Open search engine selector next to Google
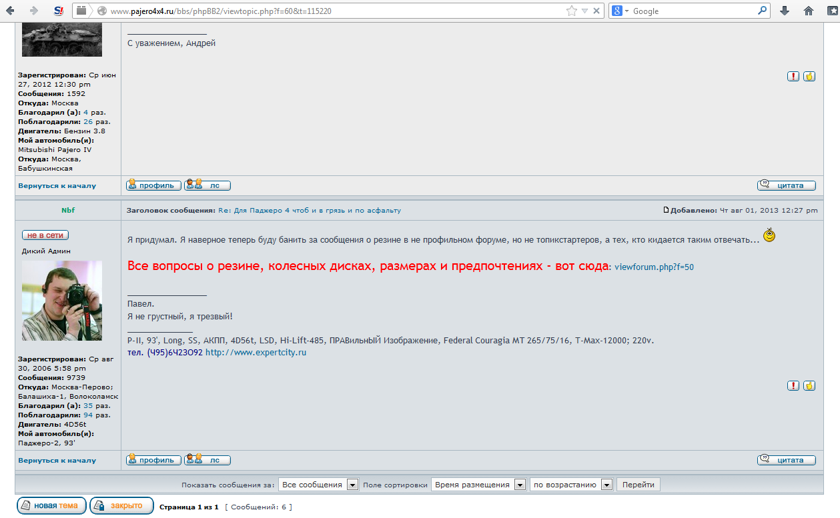Image resolution: width=840 pixels, height=518 pixels. (x=620, y=11)
